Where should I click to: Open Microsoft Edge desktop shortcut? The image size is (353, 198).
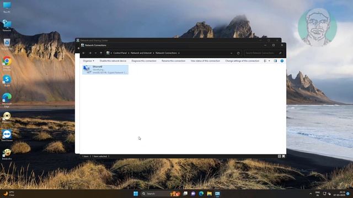coord(7,100)
